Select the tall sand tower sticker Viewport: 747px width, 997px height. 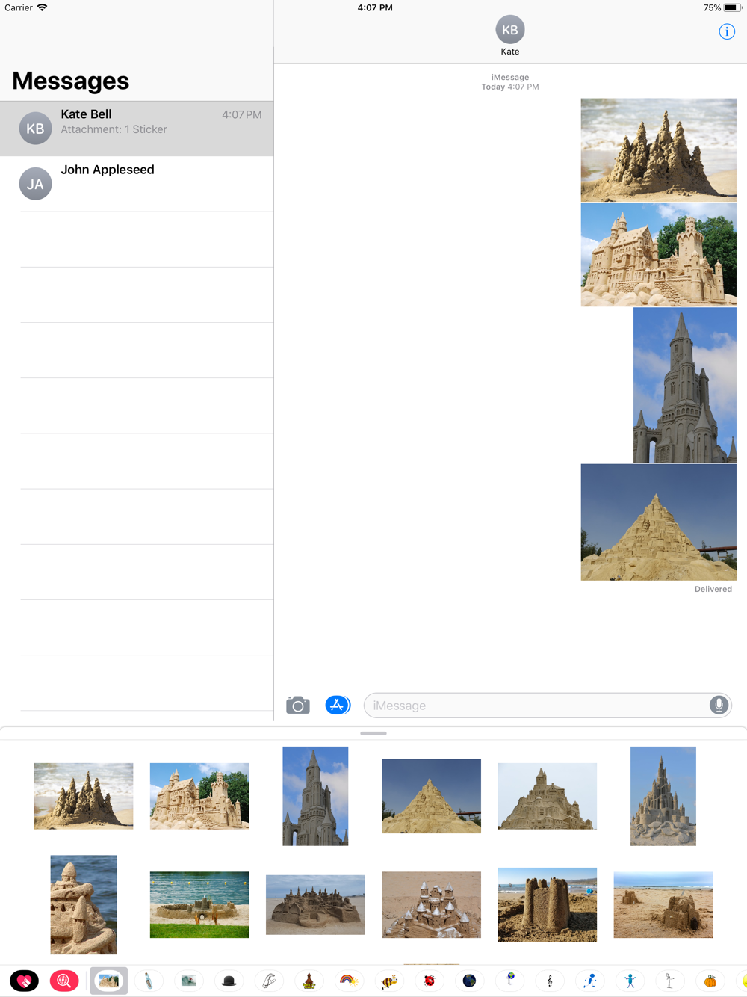point(315,796)
